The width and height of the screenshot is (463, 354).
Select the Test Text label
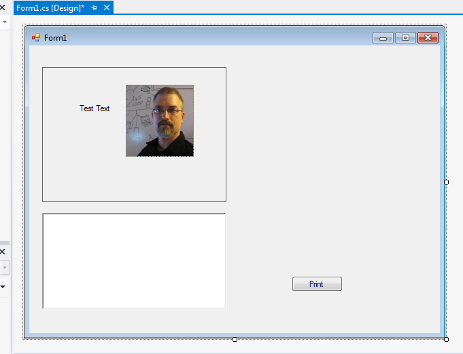point(95,109)
